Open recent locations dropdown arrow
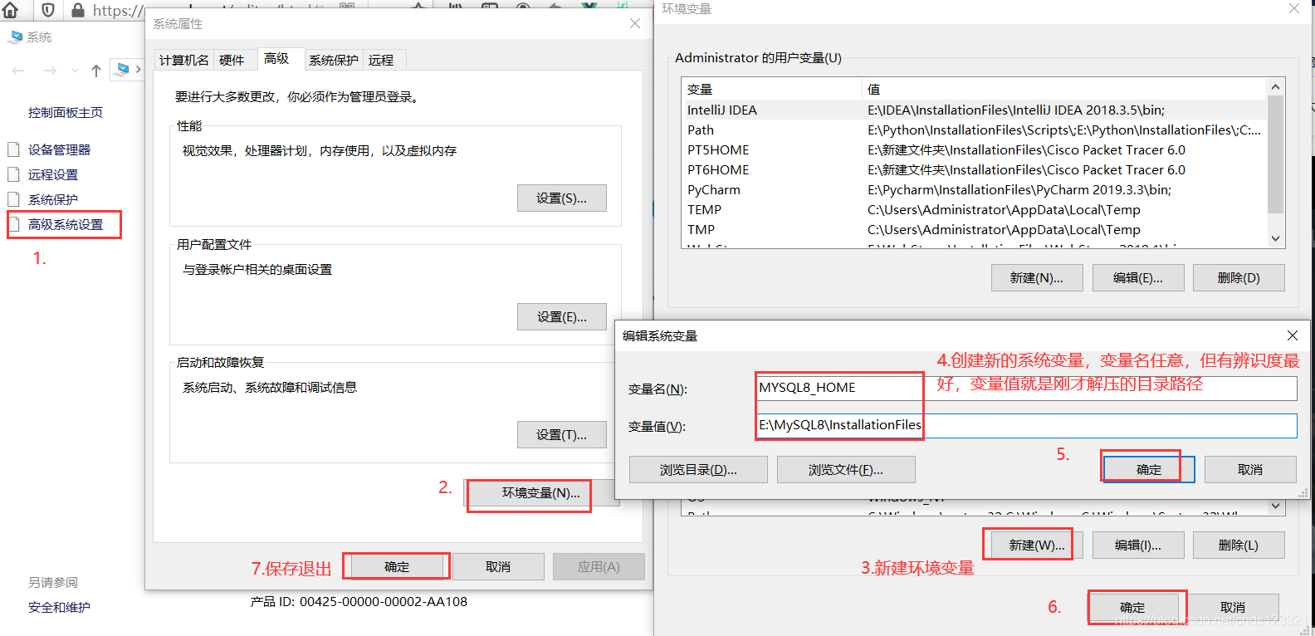 point(75,71)
